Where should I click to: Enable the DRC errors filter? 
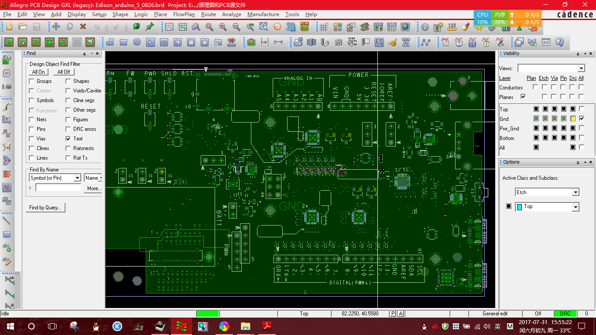pos(68,129)
